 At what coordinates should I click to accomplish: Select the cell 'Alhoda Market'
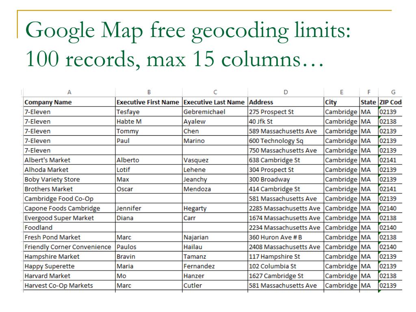(x=69, y=170)
